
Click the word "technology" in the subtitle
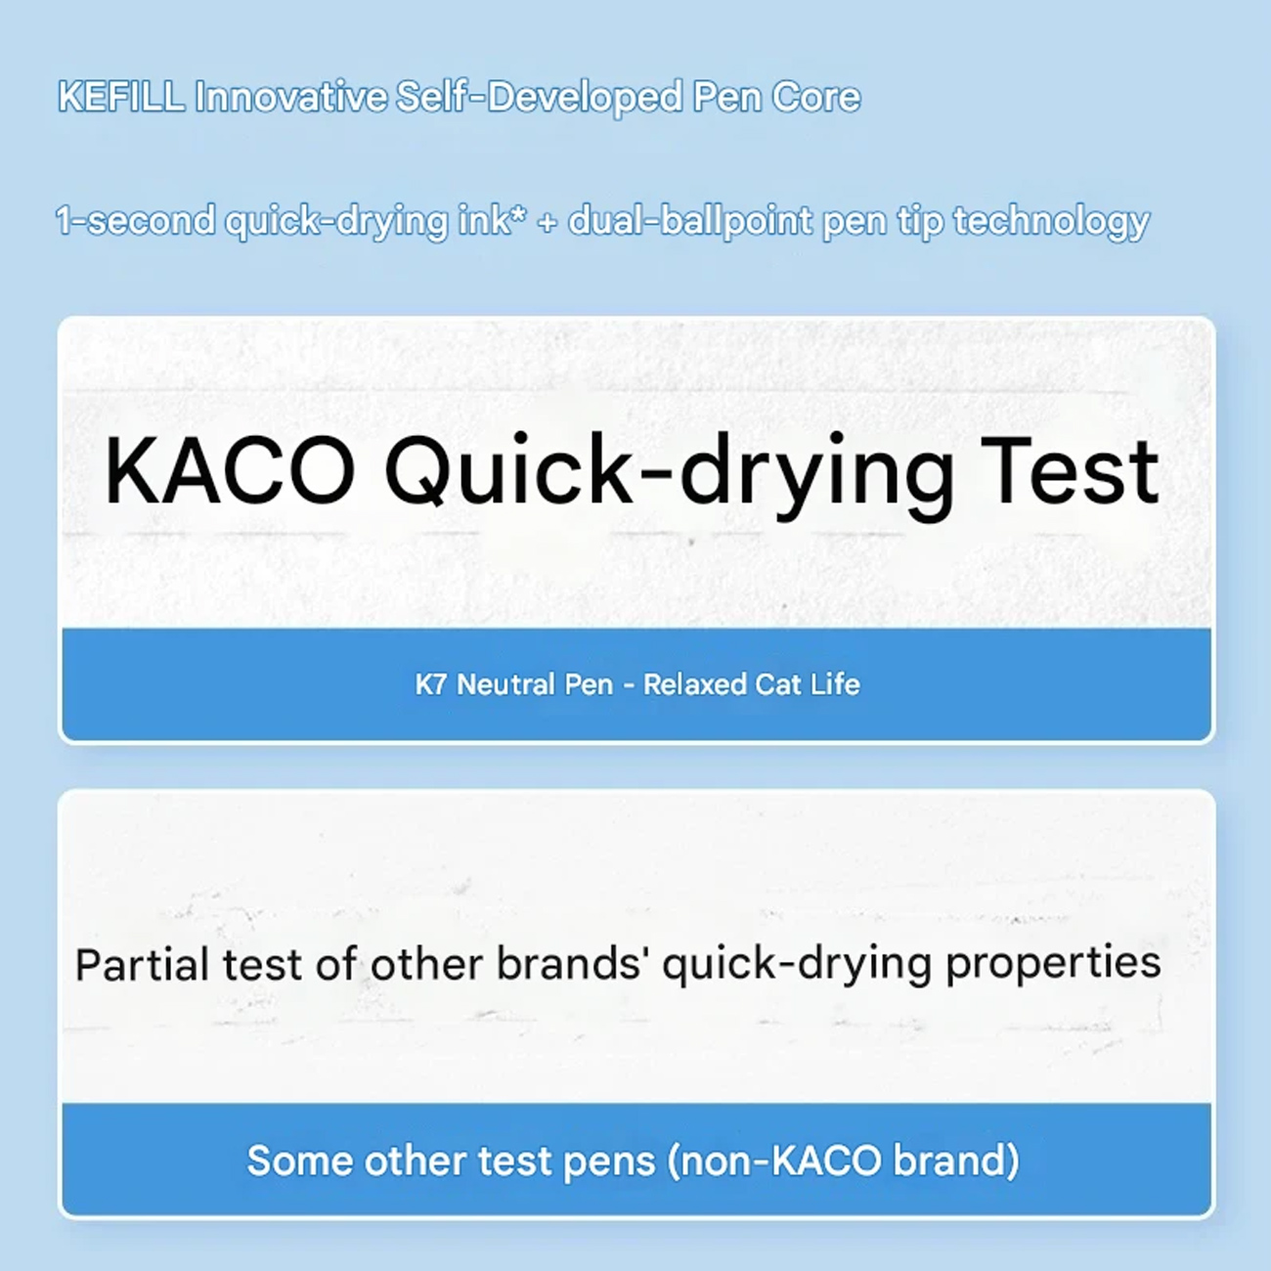pyautogui.click(x=1051, y=221)
